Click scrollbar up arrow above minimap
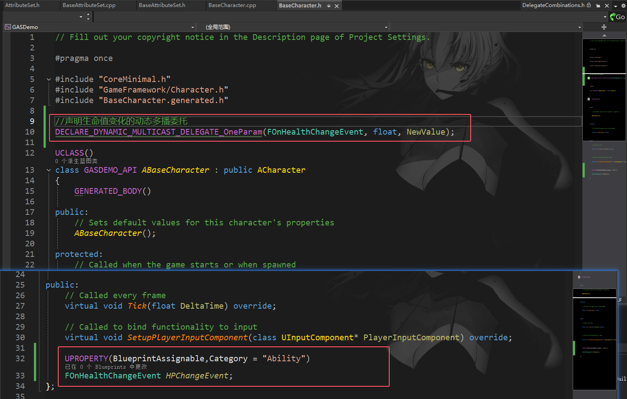The width and height of the screenshot is (627, 399). pyautogui.click(x=604, y=35)
